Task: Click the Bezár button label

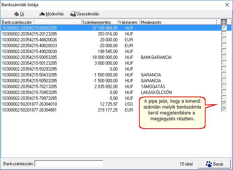Action: [x=218, y=164]
